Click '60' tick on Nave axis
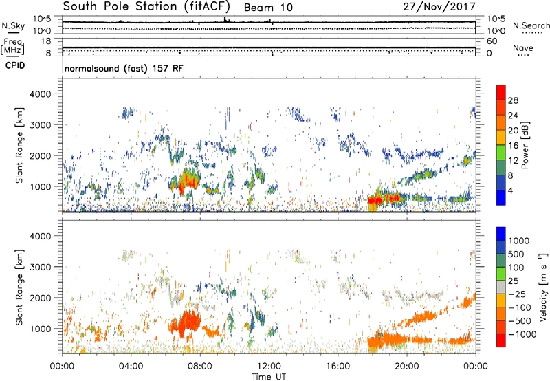Viewport: 550px width, 381px height. point(492,41)
